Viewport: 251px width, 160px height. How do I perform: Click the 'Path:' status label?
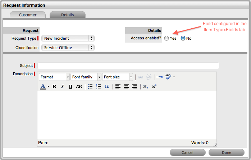[43, 143]
